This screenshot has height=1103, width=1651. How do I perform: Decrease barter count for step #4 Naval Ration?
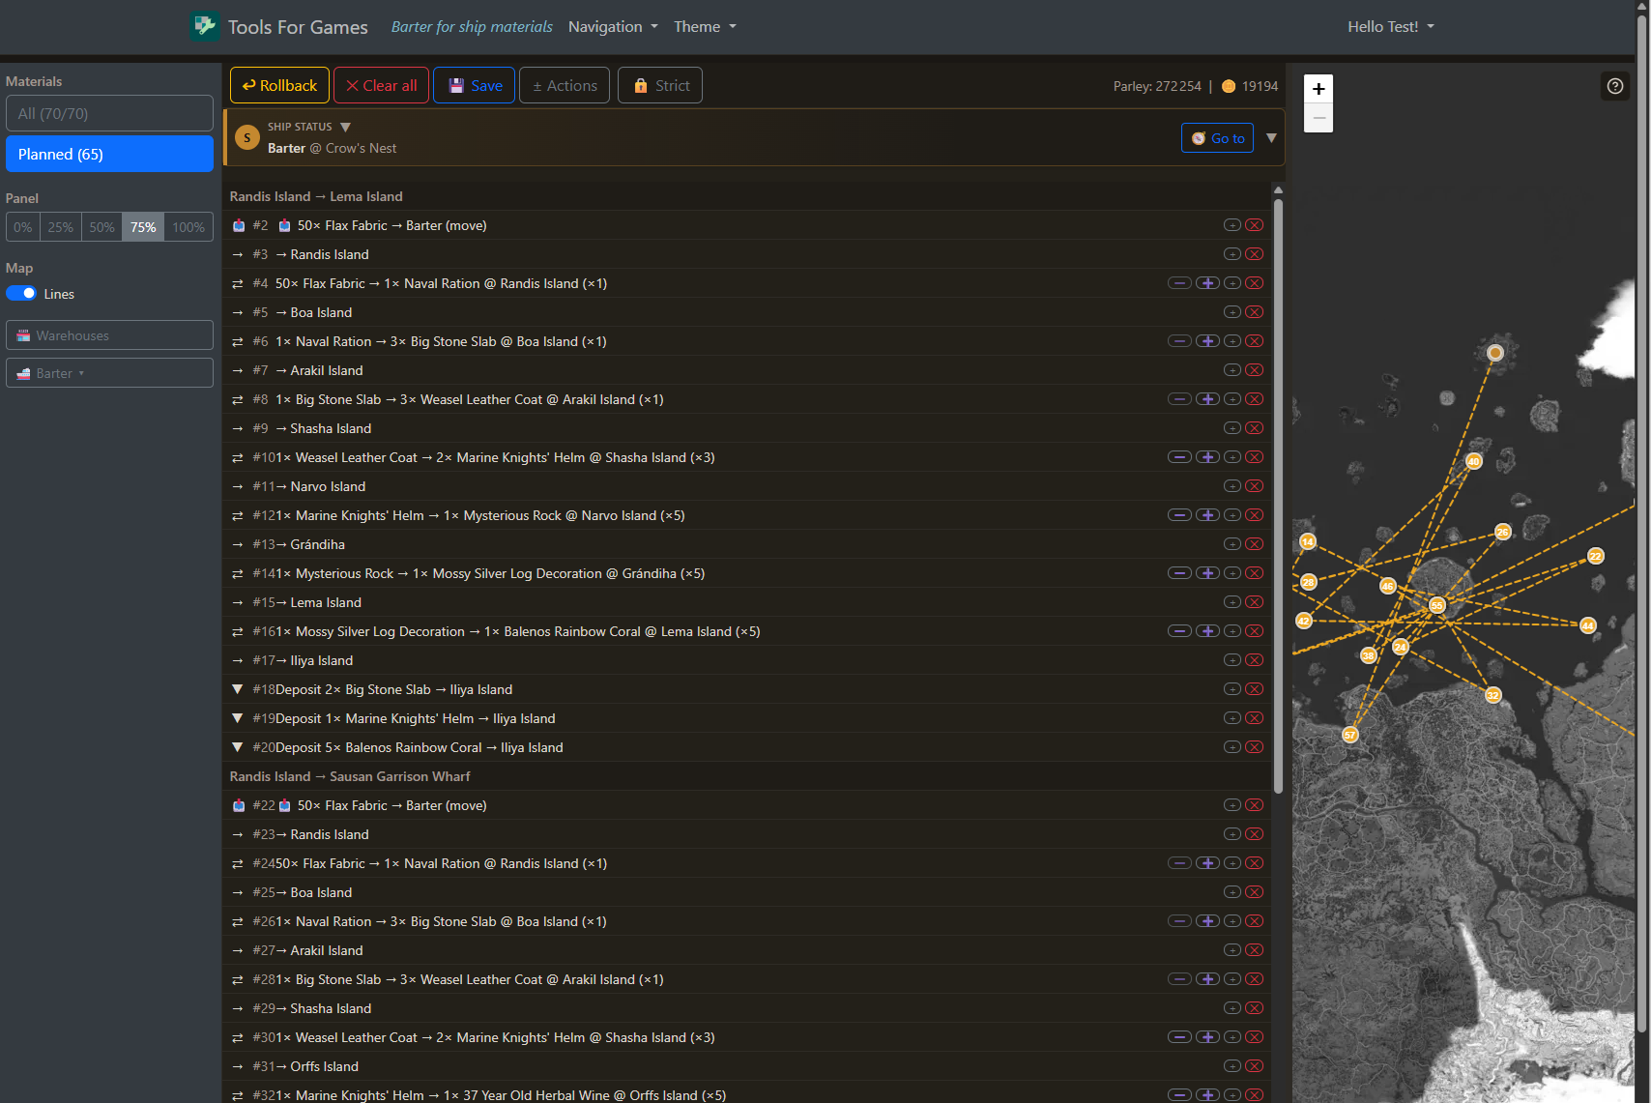(1179, 283)
